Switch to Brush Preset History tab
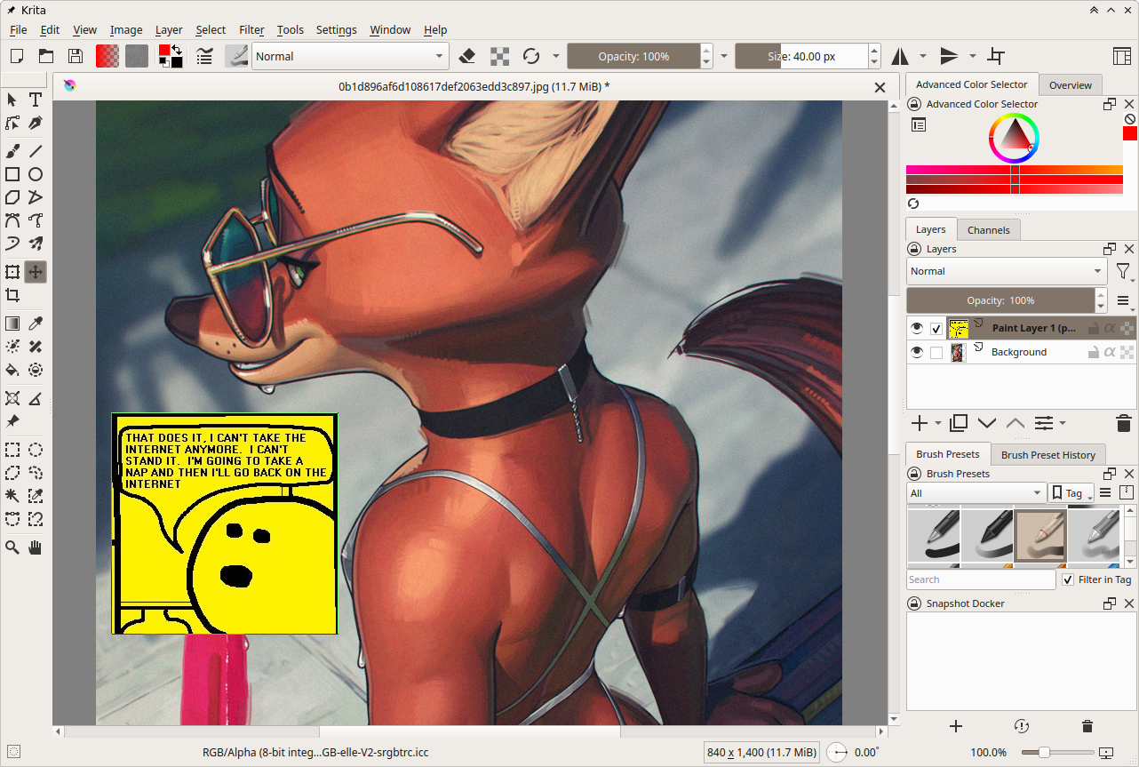 (x=1047, y=455)
